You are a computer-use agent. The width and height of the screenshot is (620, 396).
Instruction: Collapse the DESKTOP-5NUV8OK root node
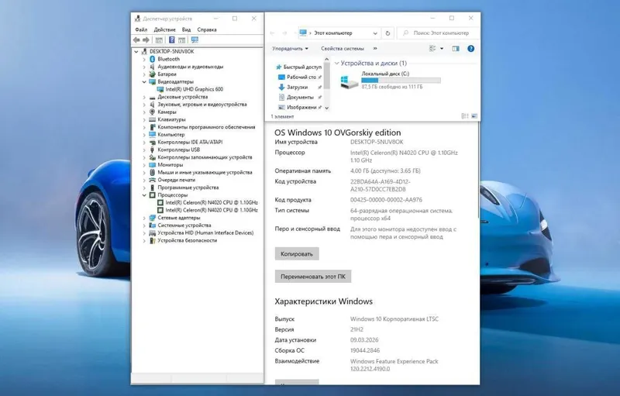tap(136, 51)
